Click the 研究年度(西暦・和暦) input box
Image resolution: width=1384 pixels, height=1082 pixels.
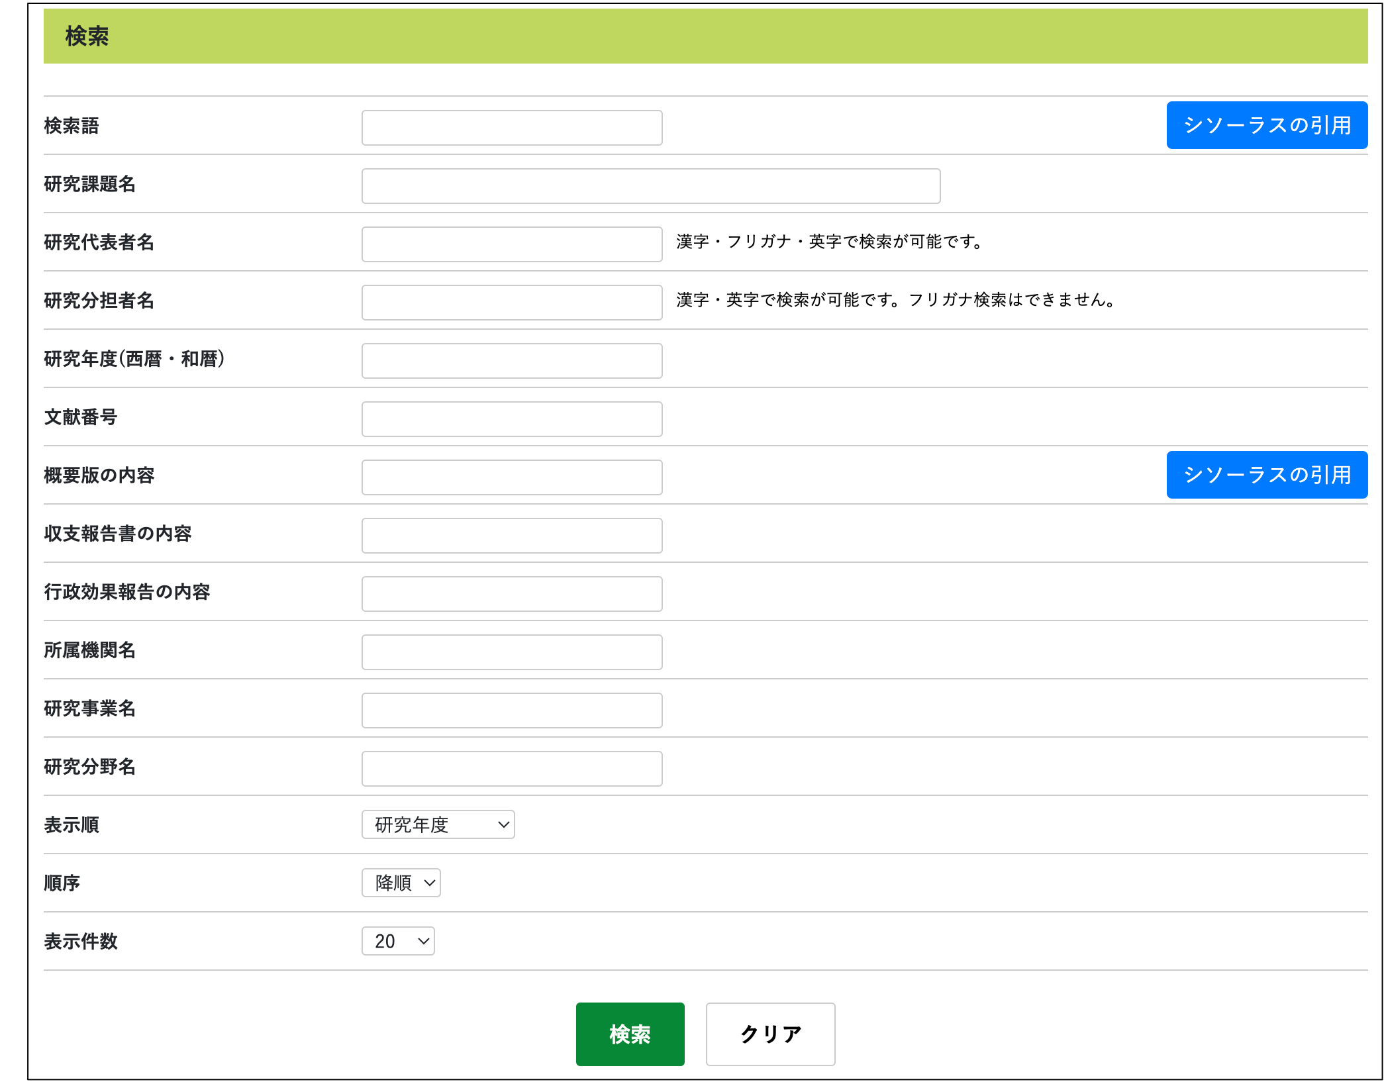pos(512,361)
